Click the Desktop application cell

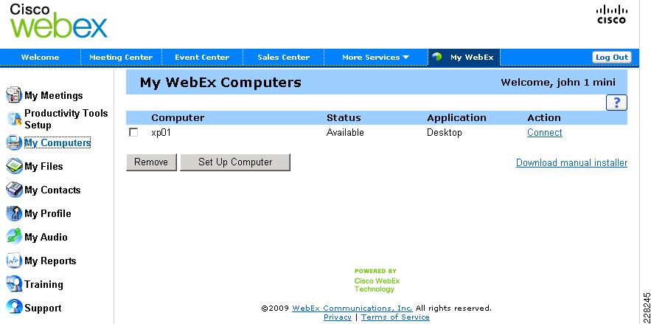[445, 133]
